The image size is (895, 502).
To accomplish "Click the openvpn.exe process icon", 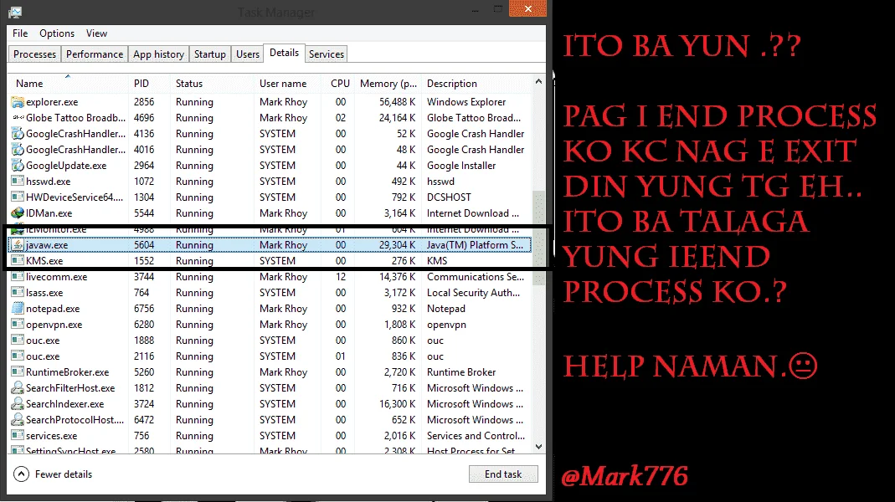I will pos(18,325).
